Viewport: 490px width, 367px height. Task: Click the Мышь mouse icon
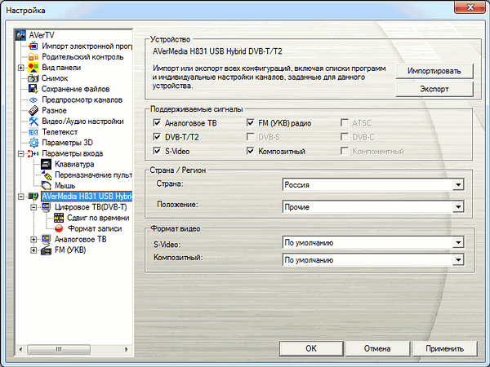(x=46, y=186)
